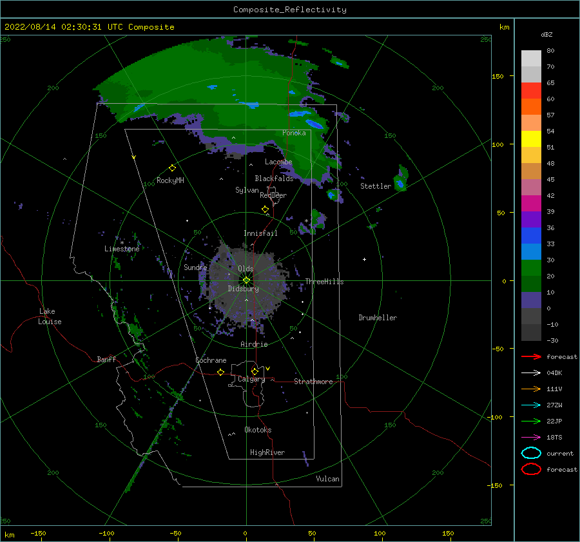Click the Composite_Reflectivity title text
The height and width of the screenshot is (542, 580).
point(290,10)
